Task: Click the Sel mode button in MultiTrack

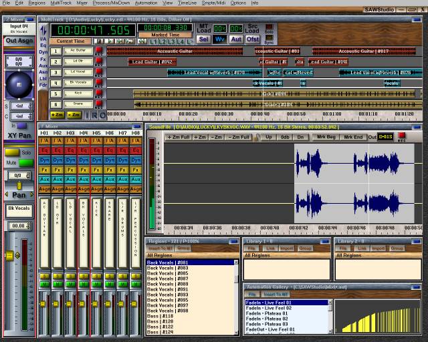Action: pyautogui.click(x=204, y=39)
